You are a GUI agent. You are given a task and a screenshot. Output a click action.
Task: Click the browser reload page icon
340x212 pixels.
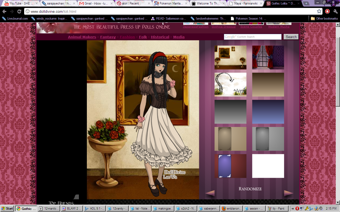[19, 11]
